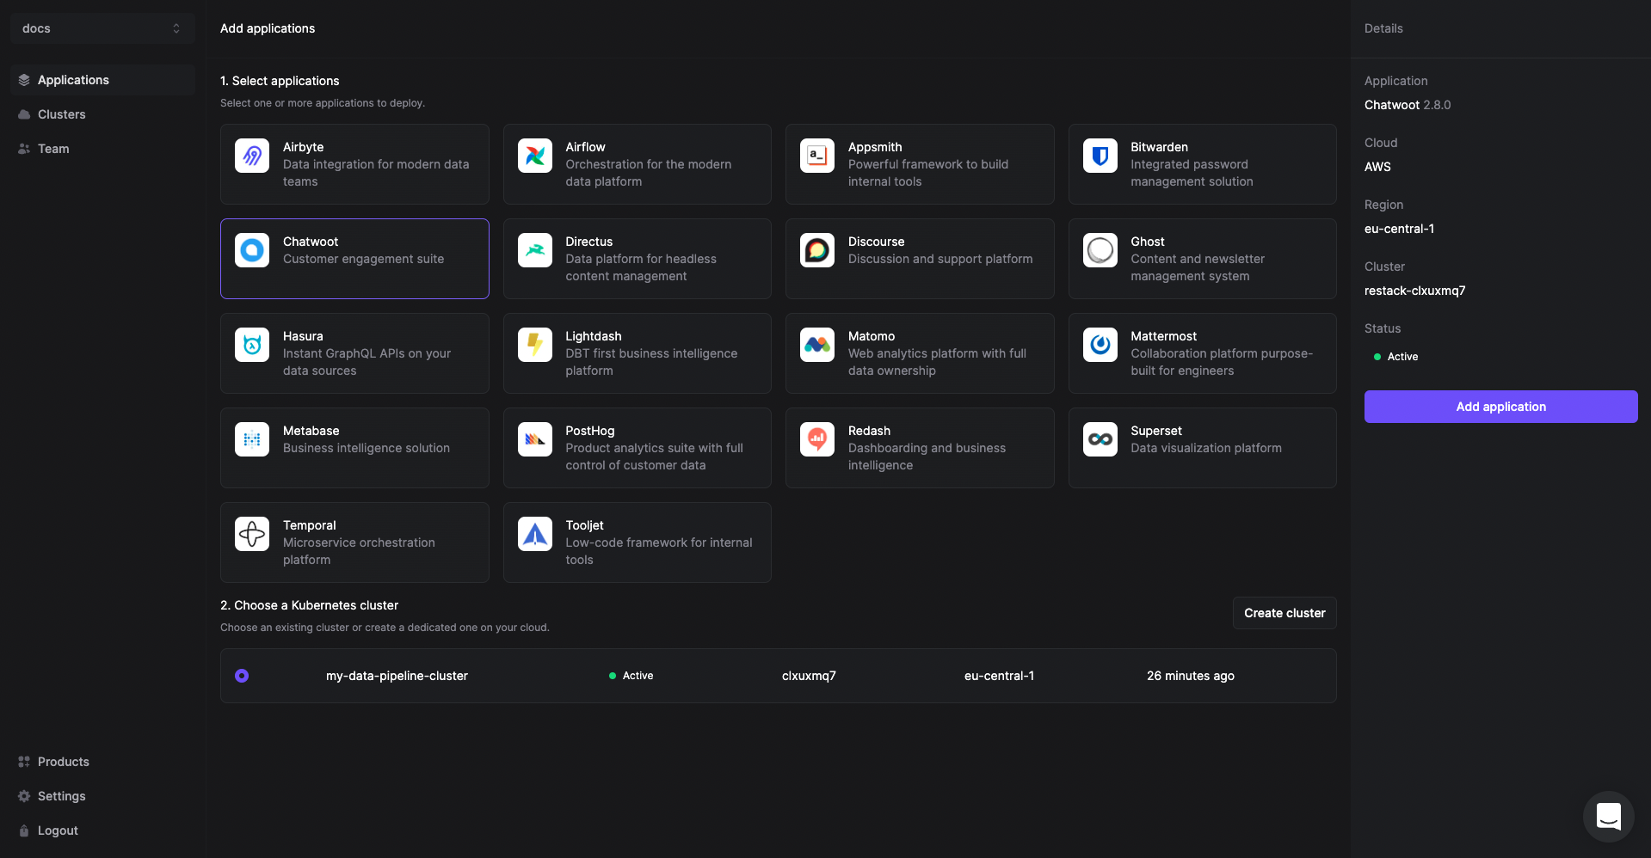Image resolution: width=1651 pixels, height=858 pixels.
Task: Click the Lightdash lightning icon
Action: [x=535, y=345]
